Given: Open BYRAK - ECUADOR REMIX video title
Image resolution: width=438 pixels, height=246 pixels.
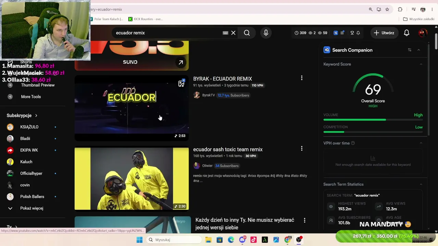Looking at the screenshot, I should tap(222, 79).
